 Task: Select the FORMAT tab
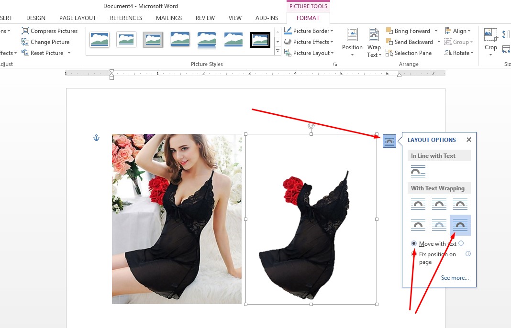tap(308, 18)
